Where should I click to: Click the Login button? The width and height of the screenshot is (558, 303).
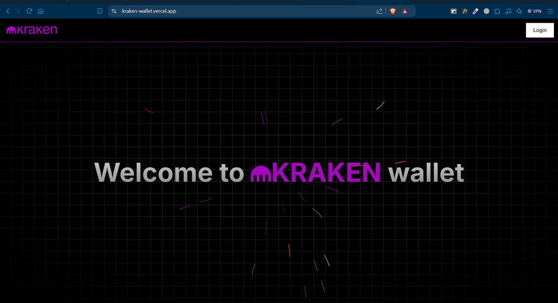(540, 30)
